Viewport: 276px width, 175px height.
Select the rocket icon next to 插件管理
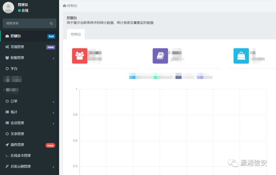[7, 145]
